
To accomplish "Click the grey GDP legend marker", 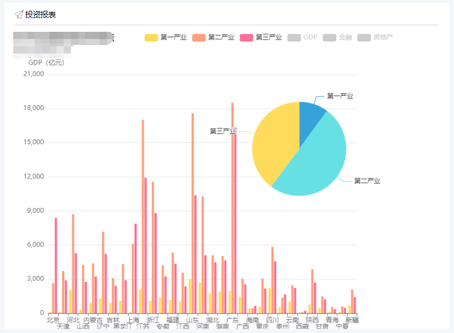I will pos(294,38).
